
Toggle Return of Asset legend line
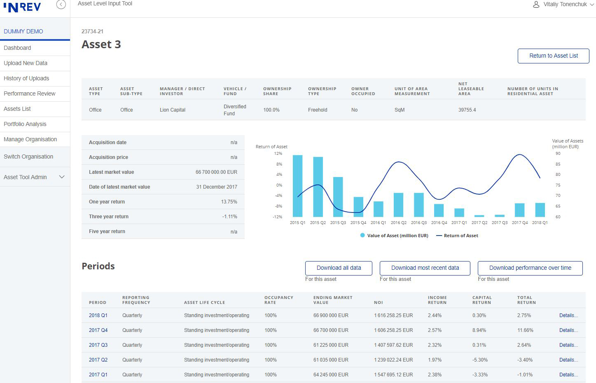point(439,236)
